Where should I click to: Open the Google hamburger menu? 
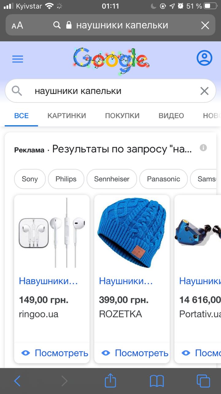coord(18,59)
